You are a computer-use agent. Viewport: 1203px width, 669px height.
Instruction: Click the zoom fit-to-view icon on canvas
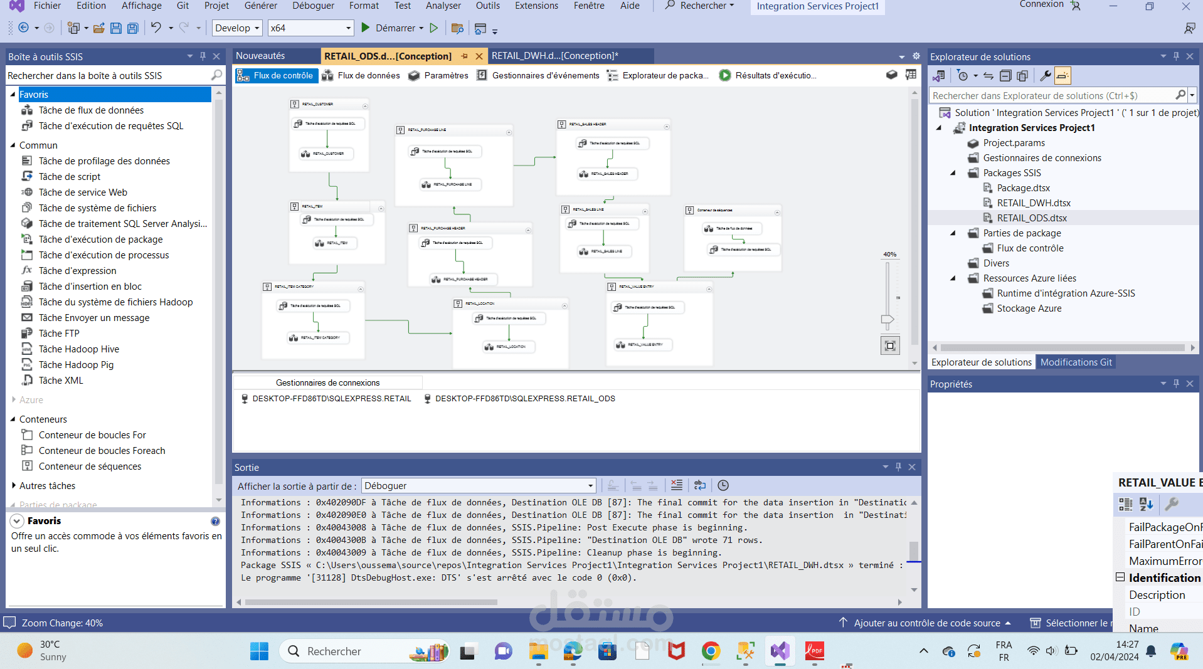tap(890, 345)
